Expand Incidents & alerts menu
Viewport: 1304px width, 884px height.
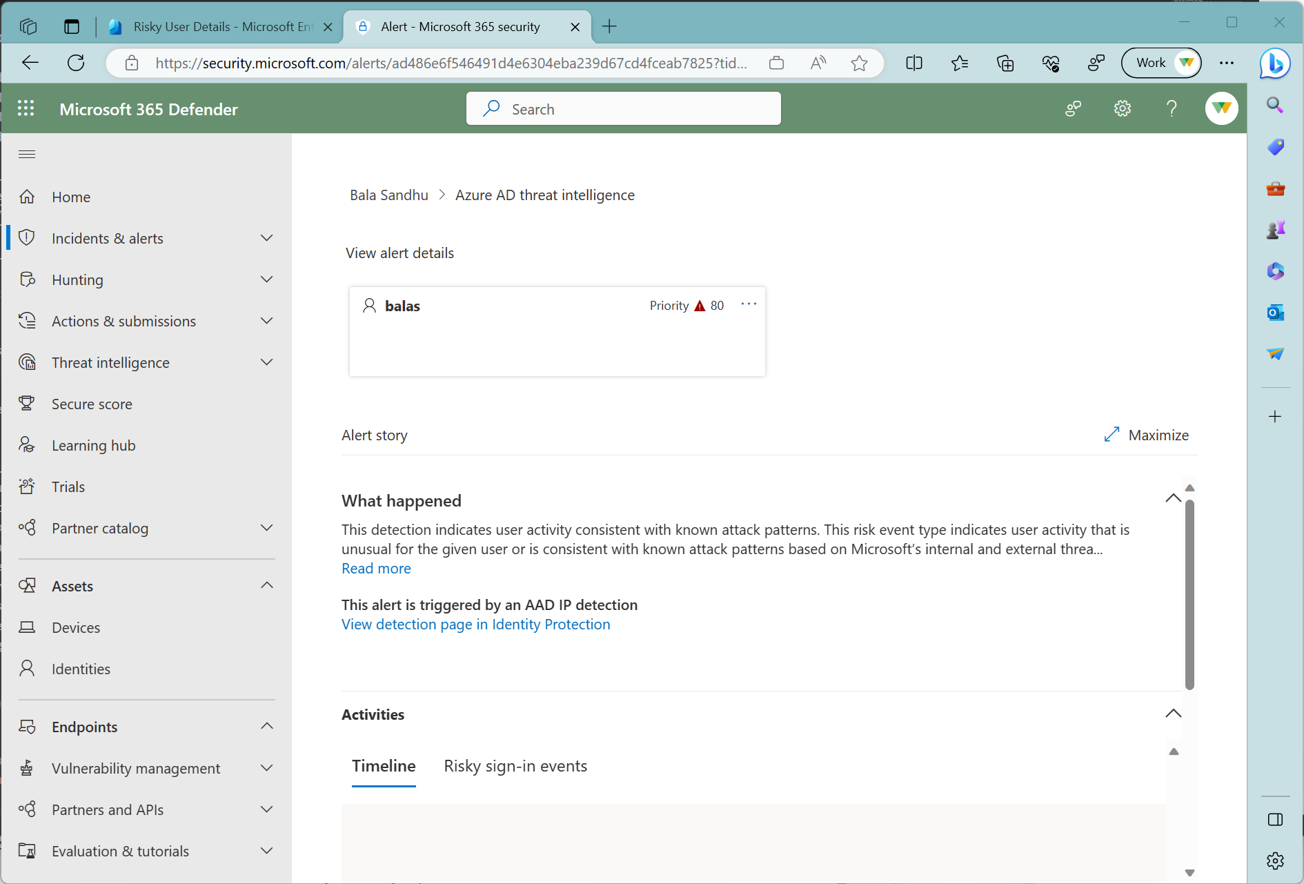tap(267, 238)
